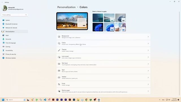Open network and volume quick settings

168,100
